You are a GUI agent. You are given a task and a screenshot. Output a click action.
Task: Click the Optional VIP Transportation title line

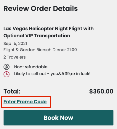tap(37, 36)
